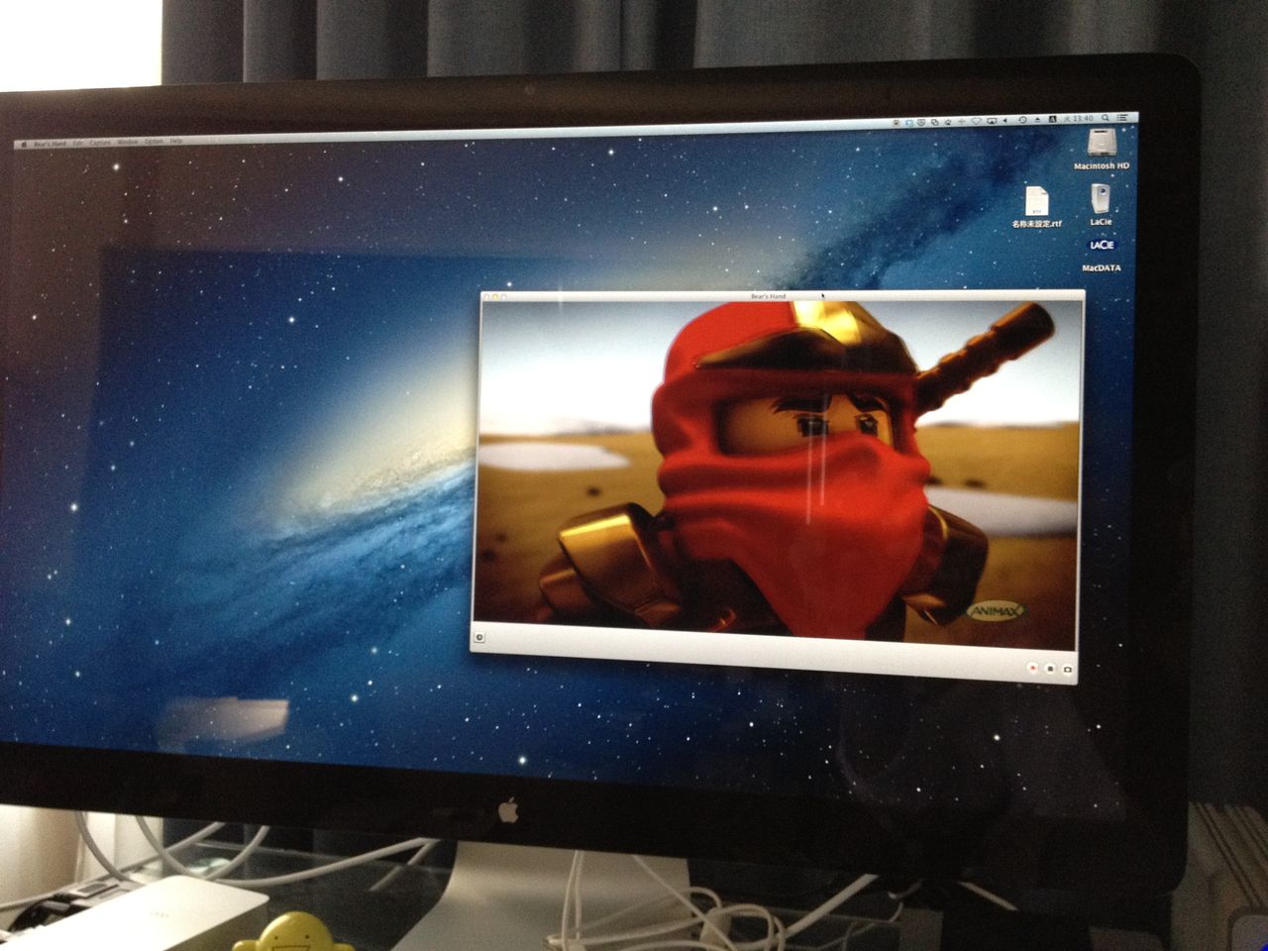
Task: Click the 名称未設定.rtf filename label
Action: [x=1036, y=224]
